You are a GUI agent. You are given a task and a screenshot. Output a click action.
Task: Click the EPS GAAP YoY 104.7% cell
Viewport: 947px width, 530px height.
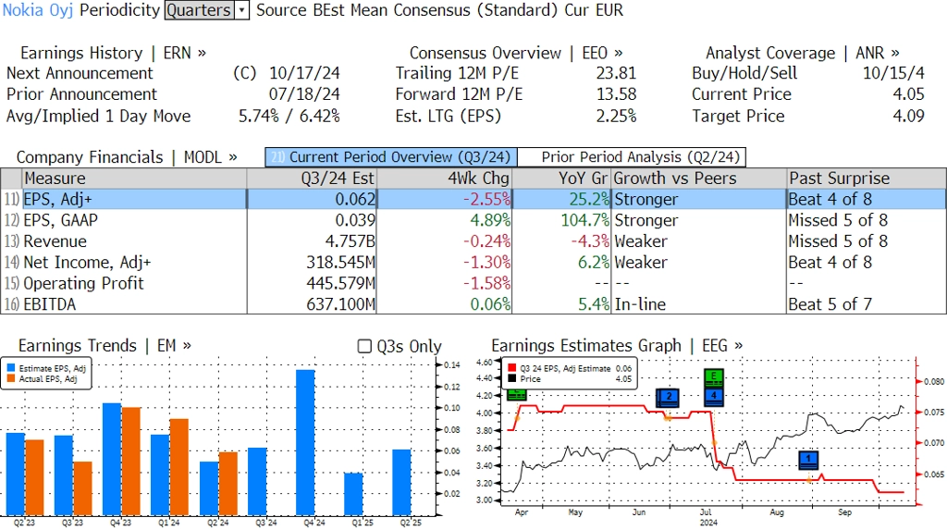pyautogui.click(x=561, y=220)
